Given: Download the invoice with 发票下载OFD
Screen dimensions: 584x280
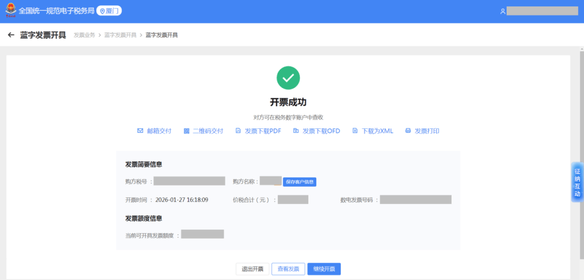Looking at the screenshot, I should (x=316, y=131).
